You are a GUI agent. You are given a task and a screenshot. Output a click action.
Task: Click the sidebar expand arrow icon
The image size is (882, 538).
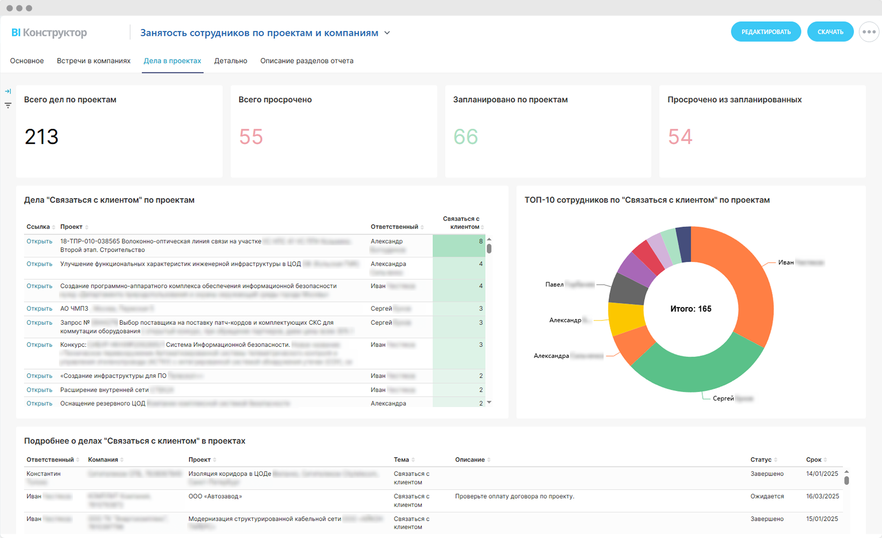coord(8,91)
